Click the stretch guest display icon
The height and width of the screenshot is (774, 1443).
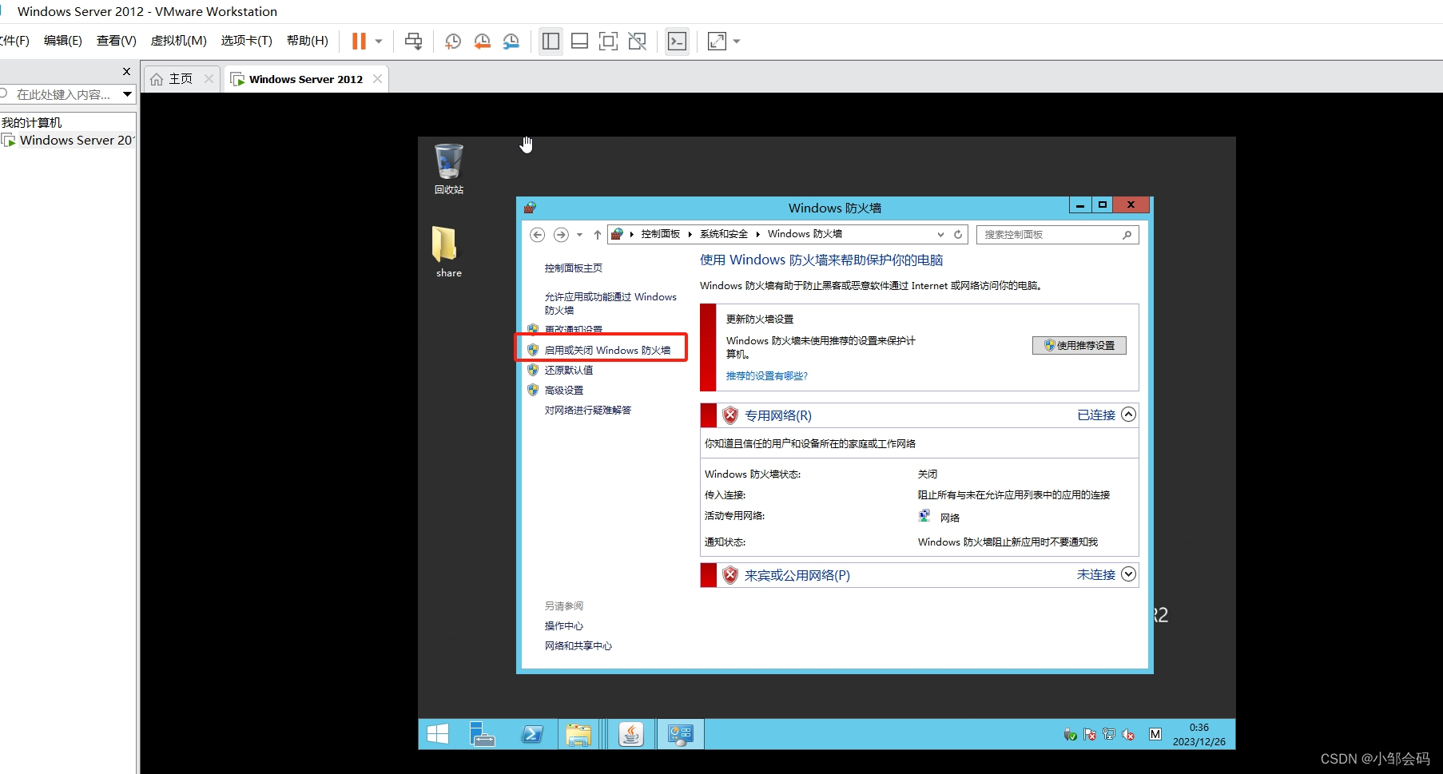tap(717, 41)
